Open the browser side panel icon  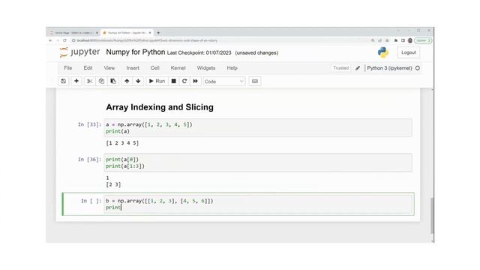coord(403,40)
